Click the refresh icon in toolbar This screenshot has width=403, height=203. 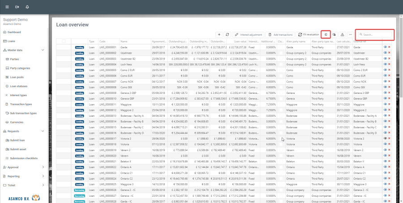click(227, 34)
